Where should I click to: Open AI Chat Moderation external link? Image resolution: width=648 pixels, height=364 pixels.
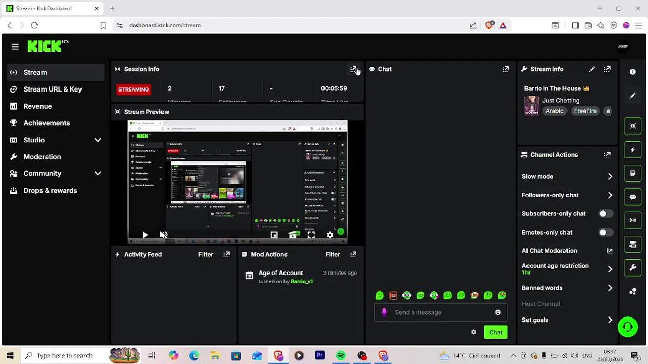610,251
